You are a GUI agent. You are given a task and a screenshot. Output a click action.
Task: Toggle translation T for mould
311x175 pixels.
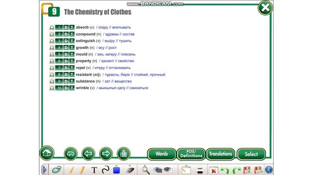pos(71,54)
